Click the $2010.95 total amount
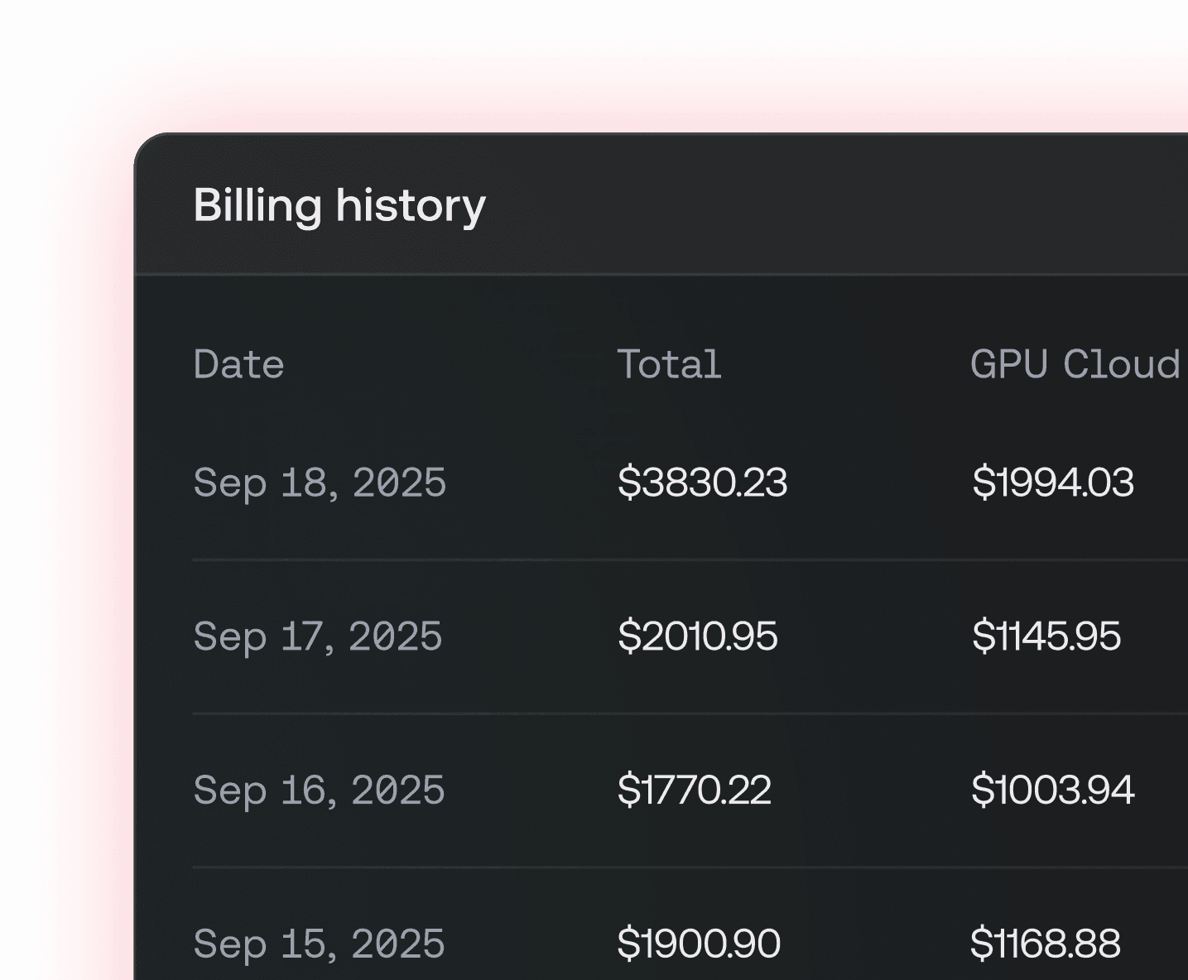 pyautogui.click(x=699, y=637)
